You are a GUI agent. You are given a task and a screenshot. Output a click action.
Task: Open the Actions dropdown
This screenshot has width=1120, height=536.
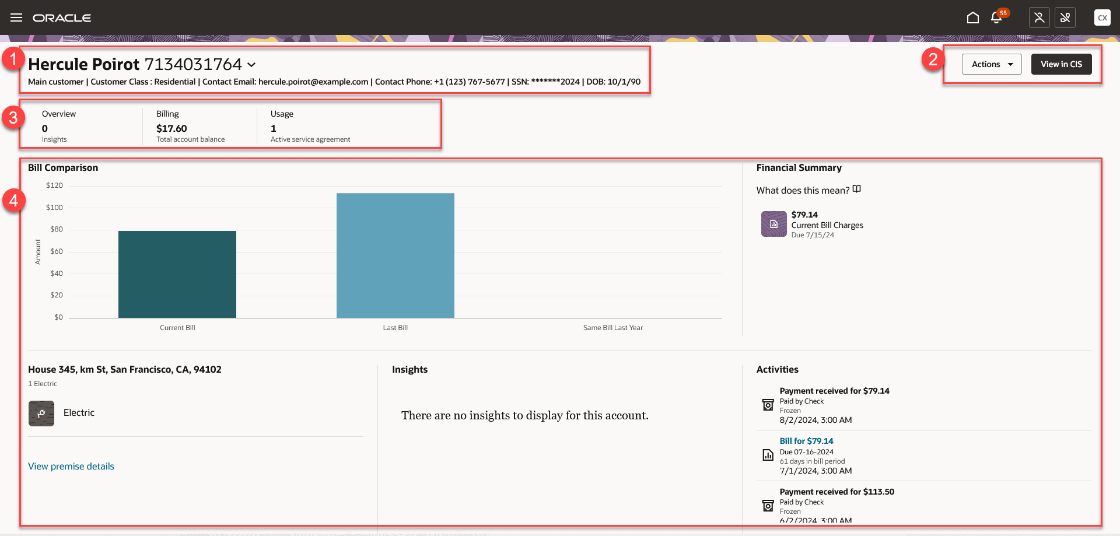tap(991, 64)
